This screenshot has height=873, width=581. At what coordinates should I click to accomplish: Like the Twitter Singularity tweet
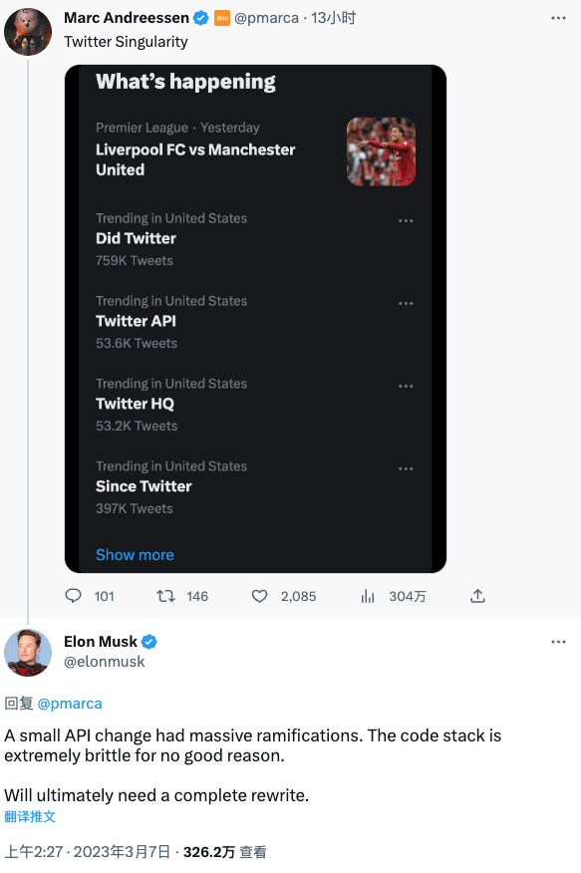(259, 596)
